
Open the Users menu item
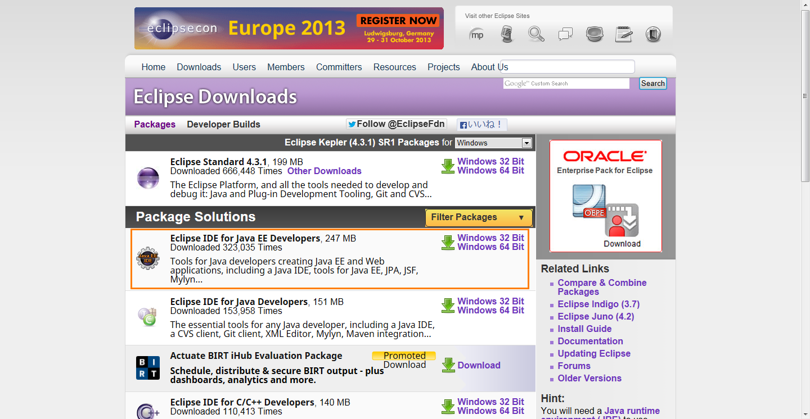pos(244,67)
